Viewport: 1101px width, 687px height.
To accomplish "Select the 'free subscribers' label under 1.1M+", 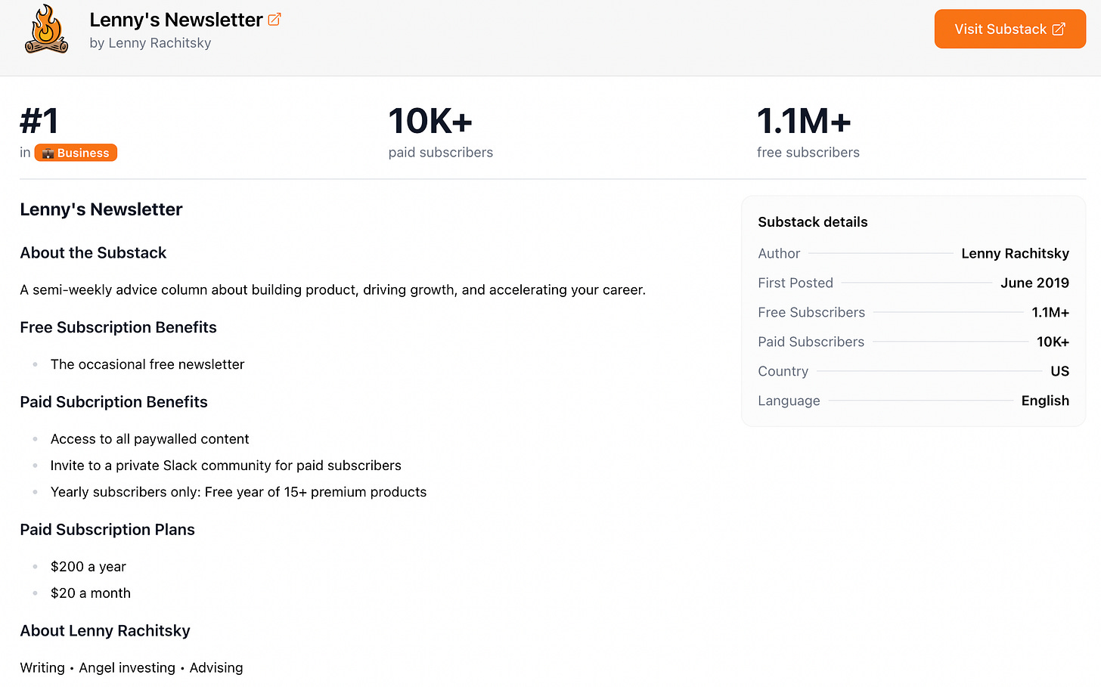I will click(x=808, y=153).
